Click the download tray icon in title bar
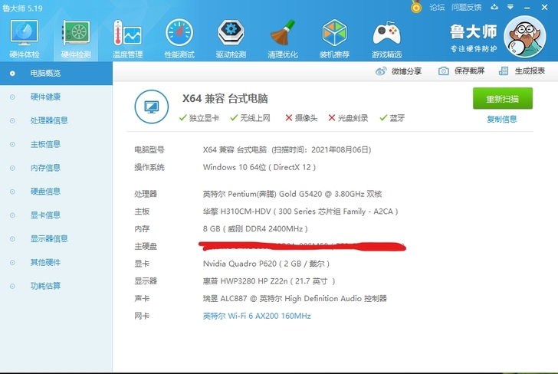 pyautogui.click(x=494, y=7)
